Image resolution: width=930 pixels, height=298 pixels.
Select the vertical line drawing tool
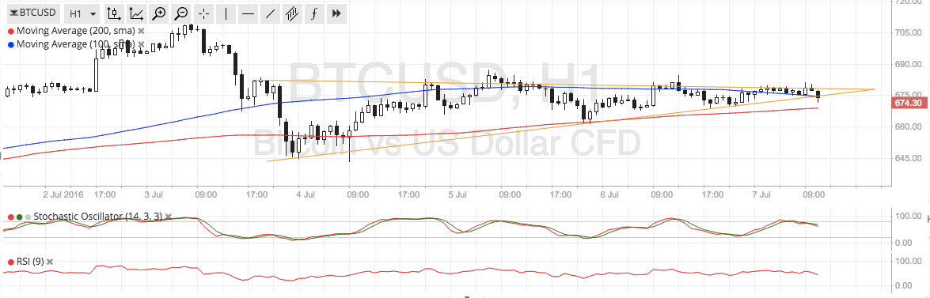coord(226,13)
